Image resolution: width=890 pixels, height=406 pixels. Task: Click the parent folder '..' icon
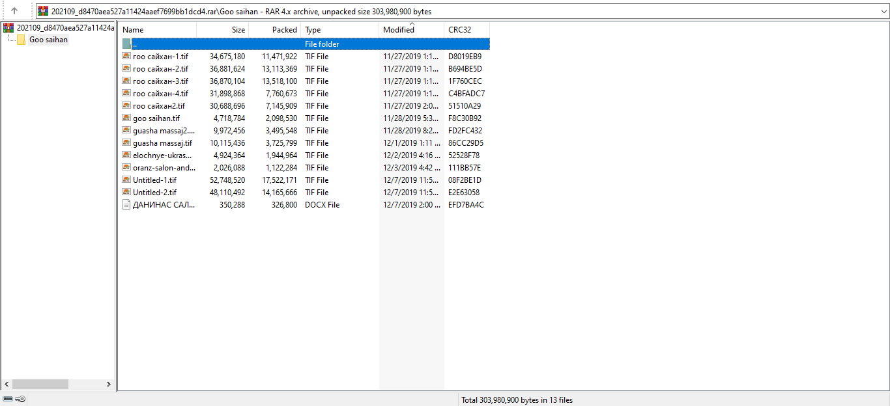click(126, 44)
